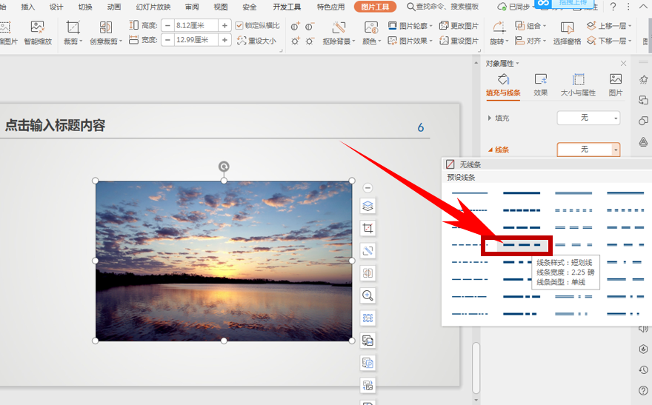Select the Picture Tools (图片工具) tab
Screen dimensions: 652x405
pos(375,7)
